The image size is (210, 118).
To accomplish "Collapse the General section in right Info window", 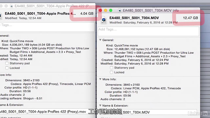I will [x=100, y=40].
